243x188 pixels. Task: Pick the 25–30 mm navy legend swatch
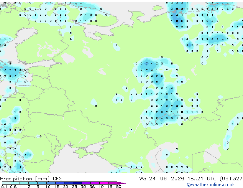tap(77, 183)
